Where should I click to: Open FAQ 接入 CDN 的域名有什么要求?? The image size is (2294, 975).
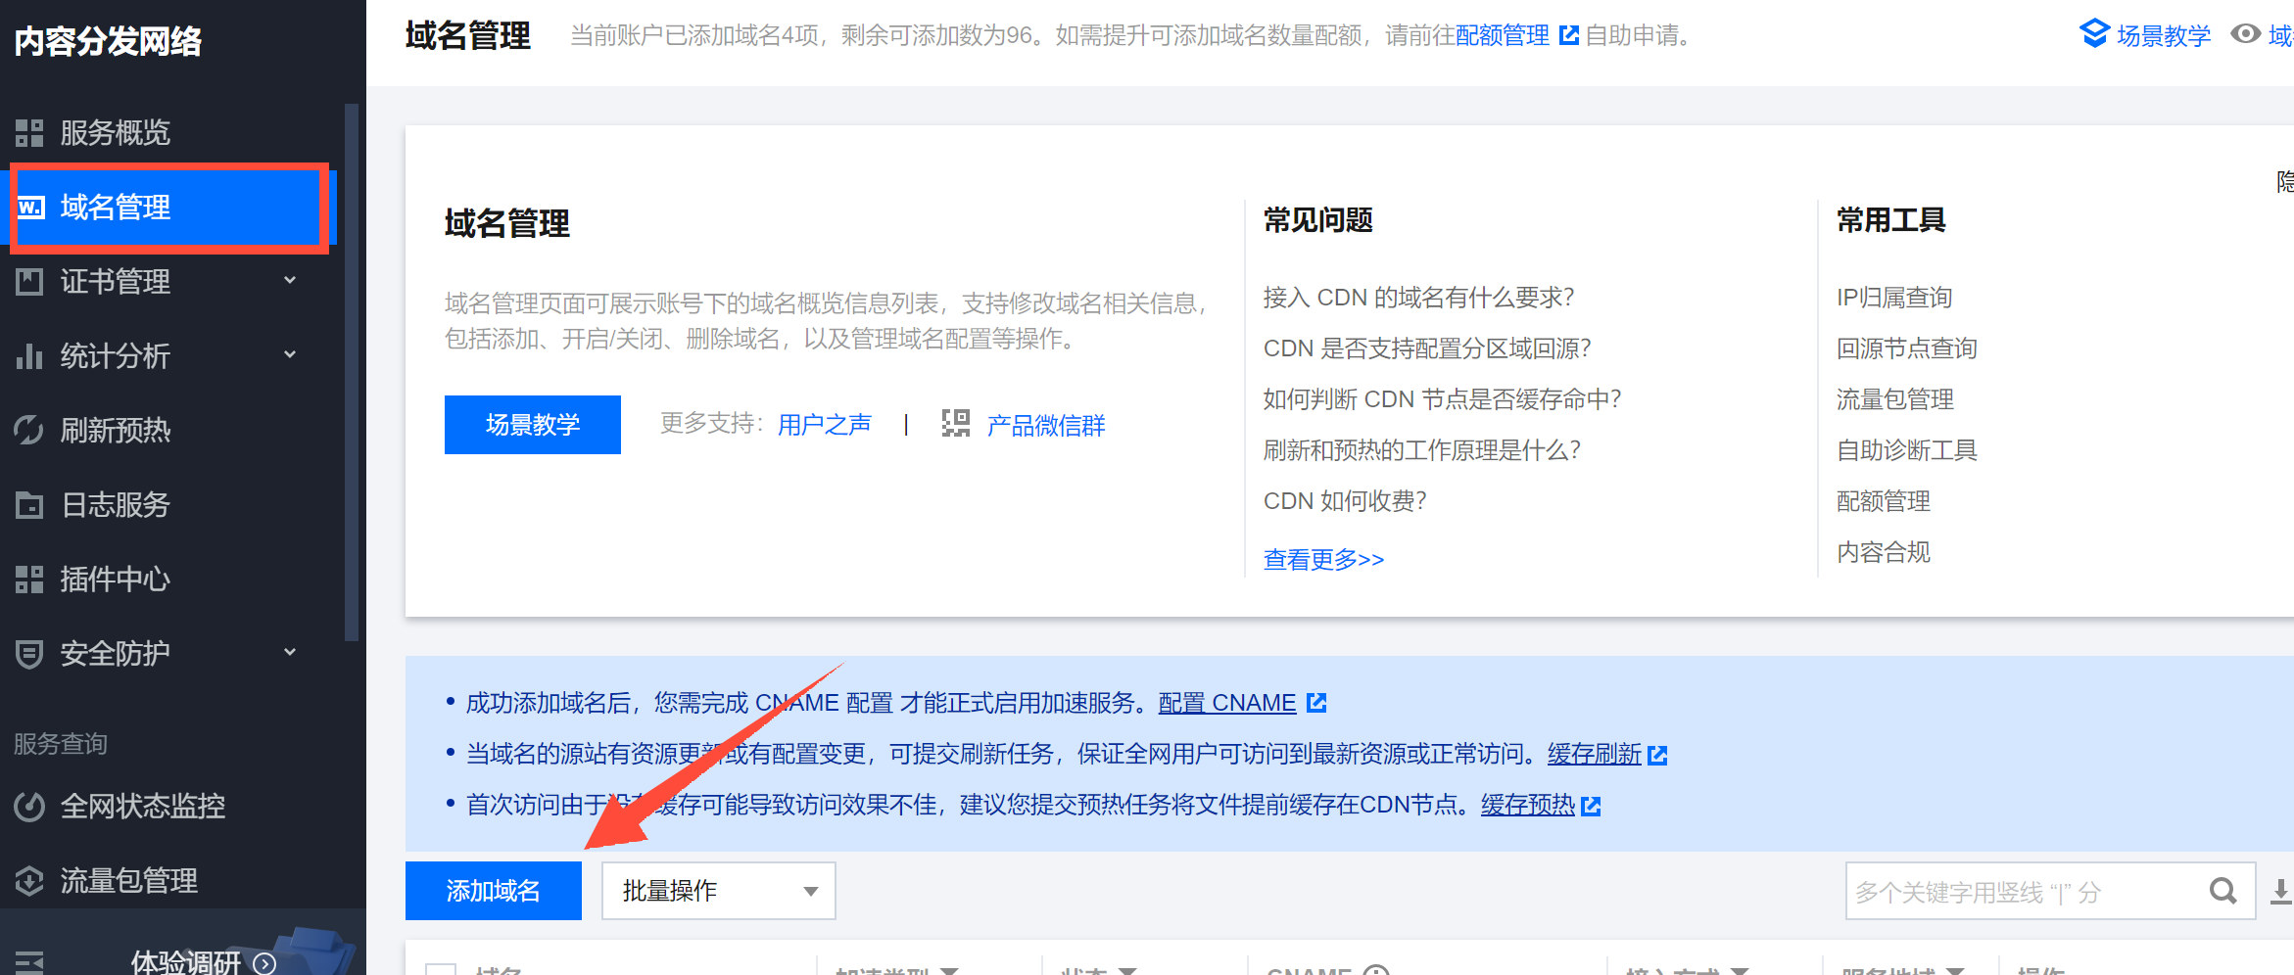[1418, 298]
